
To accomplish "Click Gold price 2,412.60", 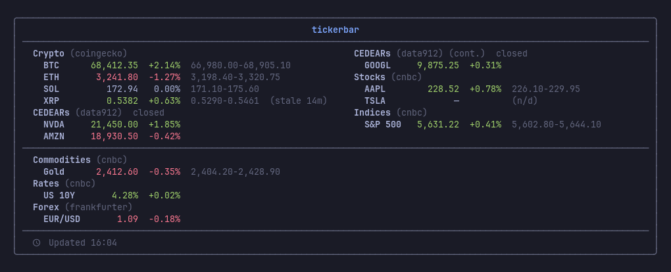I will point(117,172).
